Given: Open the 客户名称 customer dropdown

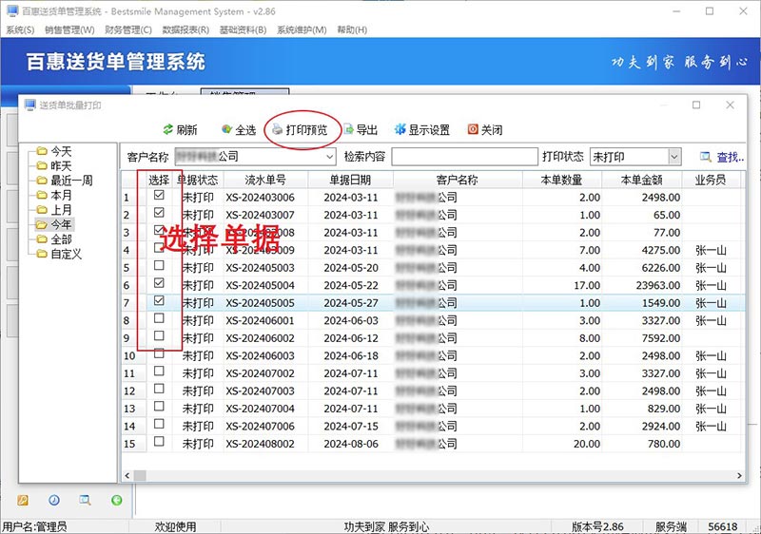Looking at the screenshot, I should [329, 157].
